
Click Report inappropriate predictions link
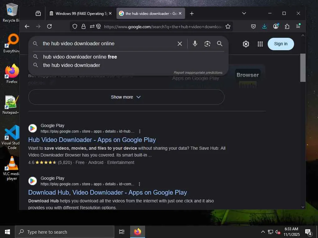198,73
